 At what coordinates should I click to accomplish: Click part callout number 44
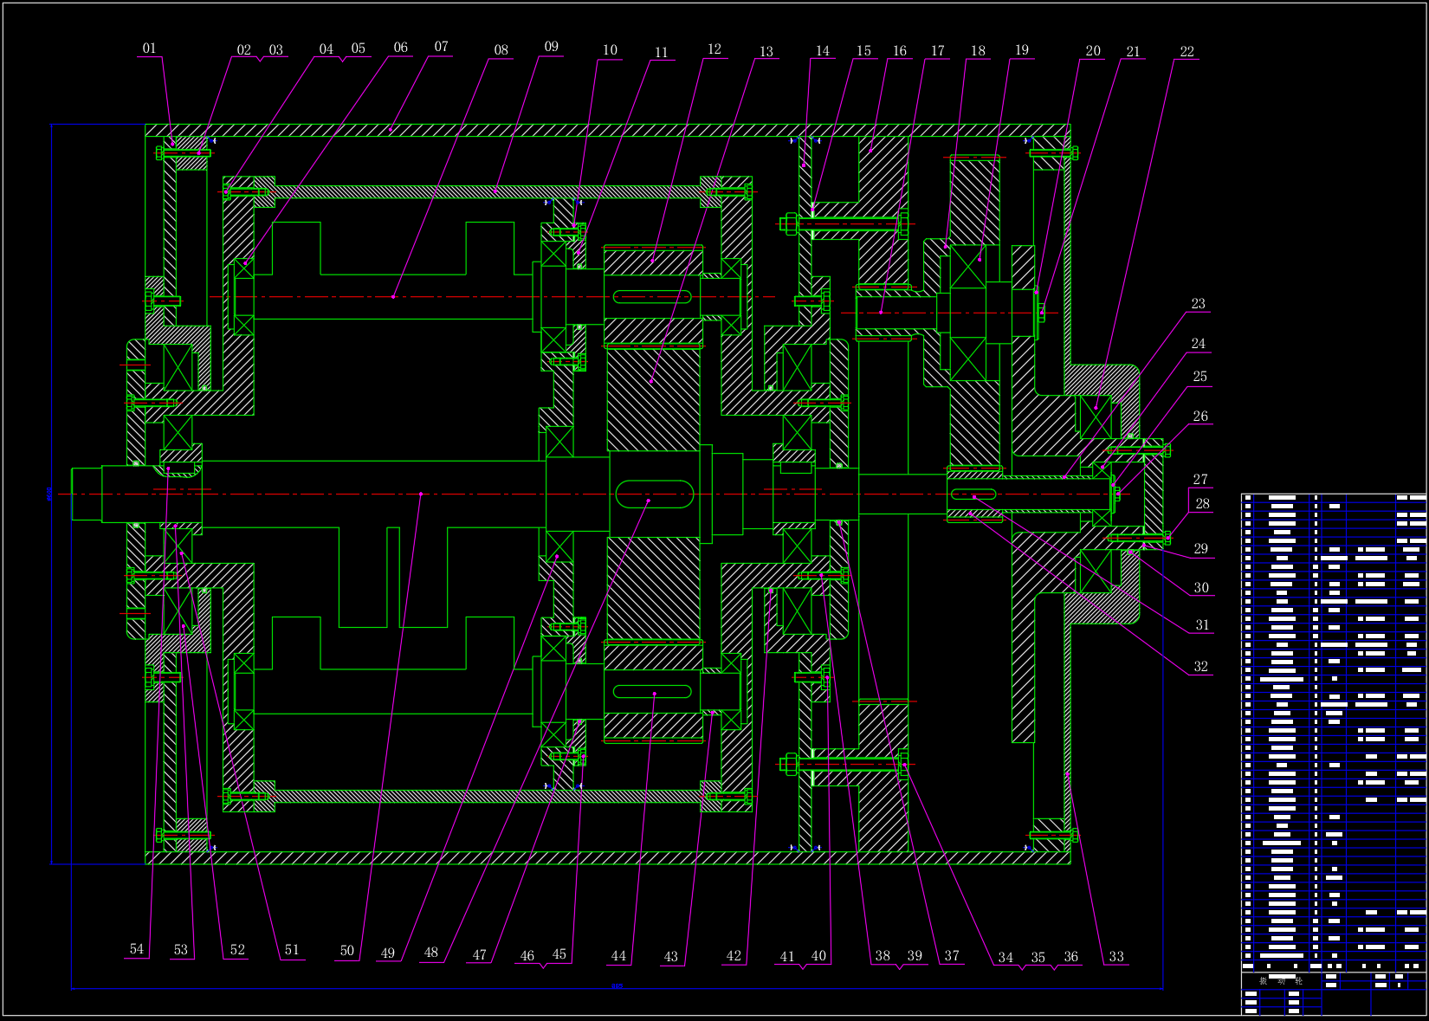(x=618, y=956)
